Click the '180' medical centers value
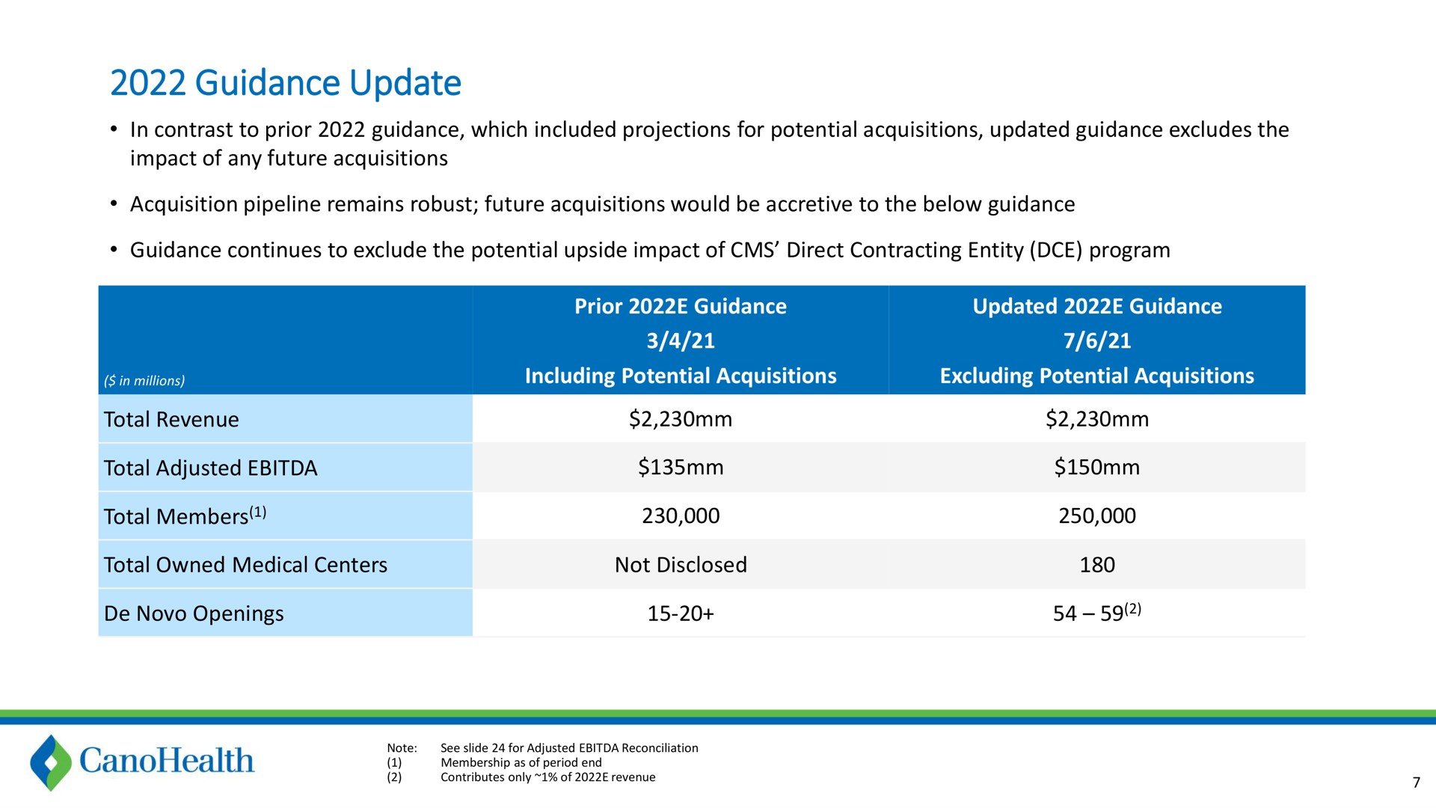 [x=1097, y=565]
